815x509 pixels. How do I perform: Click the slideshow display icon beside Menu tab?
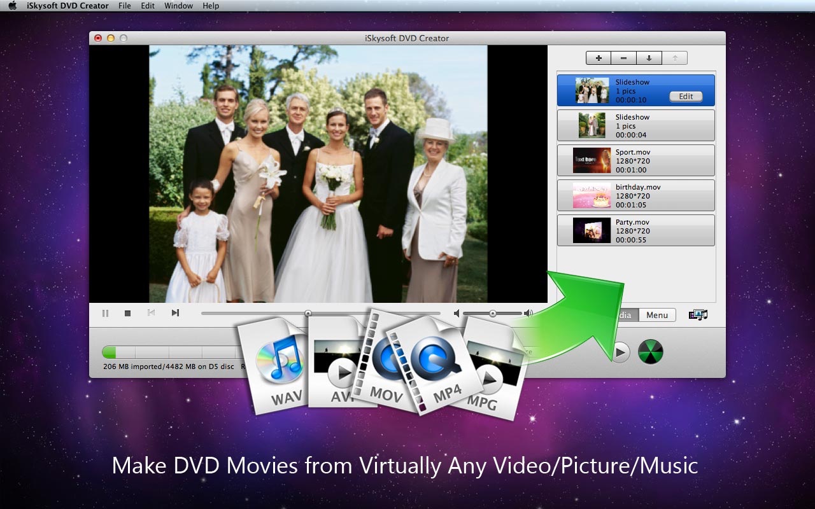tap(698, 315)
